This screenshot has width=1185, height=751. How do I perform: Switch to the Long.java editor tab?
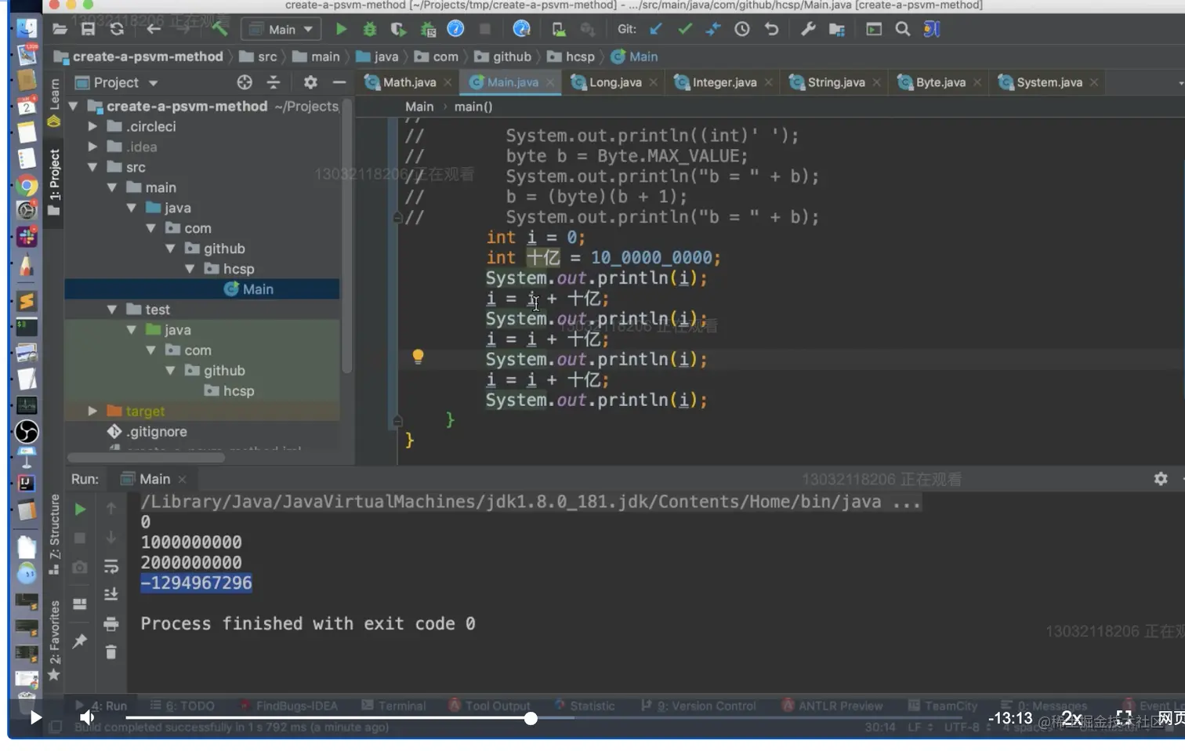614,82
